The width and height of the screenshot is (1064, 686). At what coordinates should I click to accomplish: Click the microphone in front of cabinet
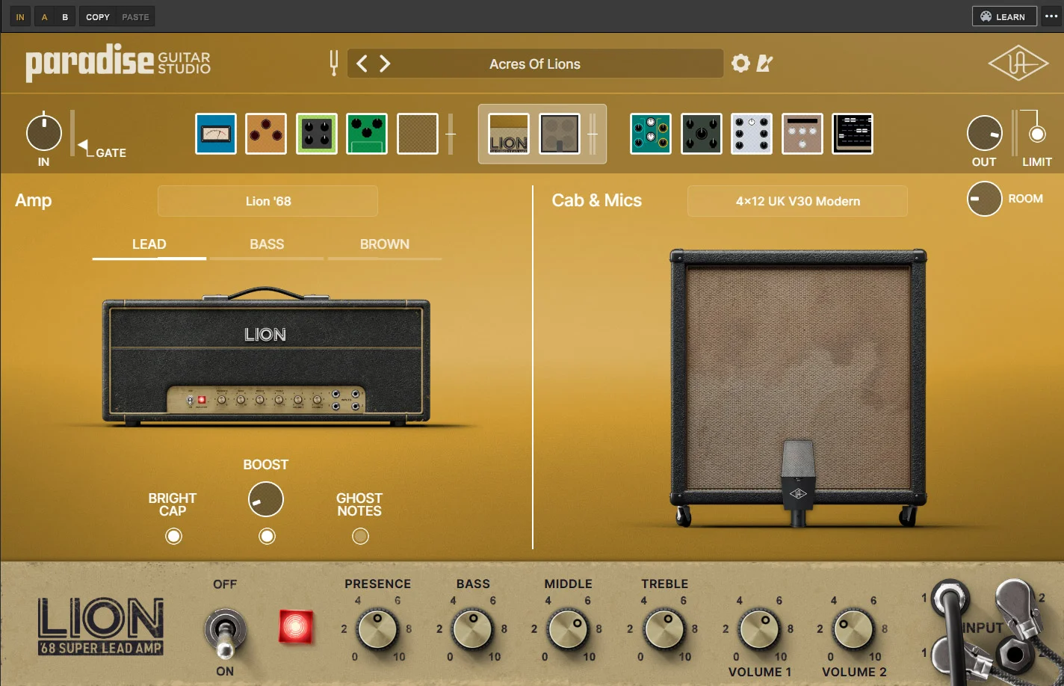798,482
